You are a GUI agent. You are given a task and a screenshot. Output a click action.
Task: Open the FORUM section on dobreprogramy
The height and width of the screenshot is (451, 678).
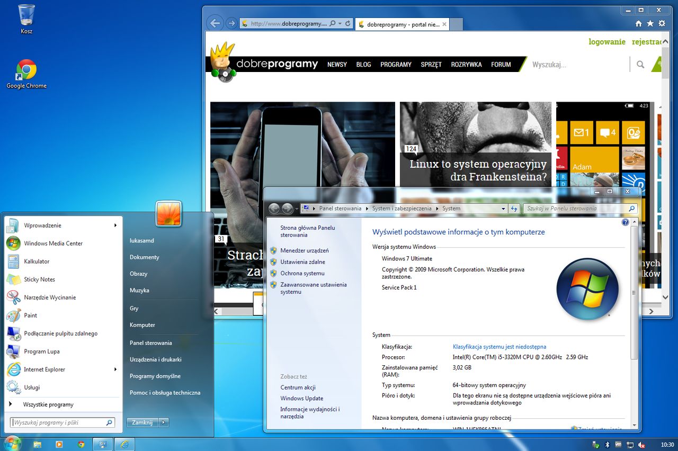(501, 65)
